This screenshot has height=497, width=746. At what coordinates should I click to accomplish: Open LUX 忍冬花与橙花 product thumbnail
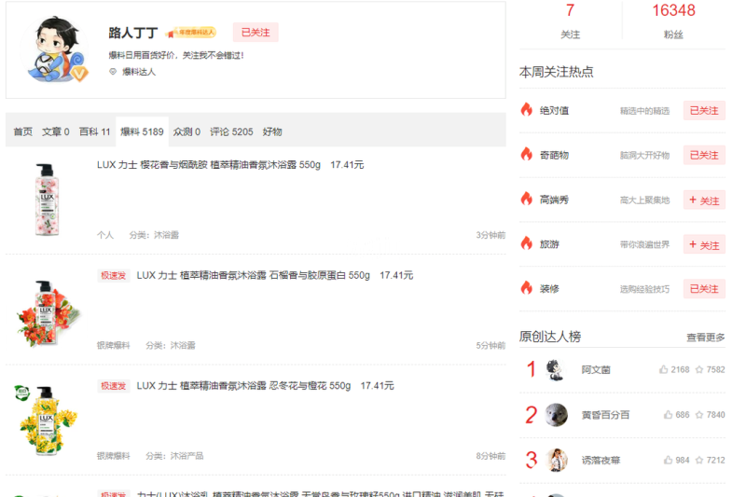tap(47, 420)
